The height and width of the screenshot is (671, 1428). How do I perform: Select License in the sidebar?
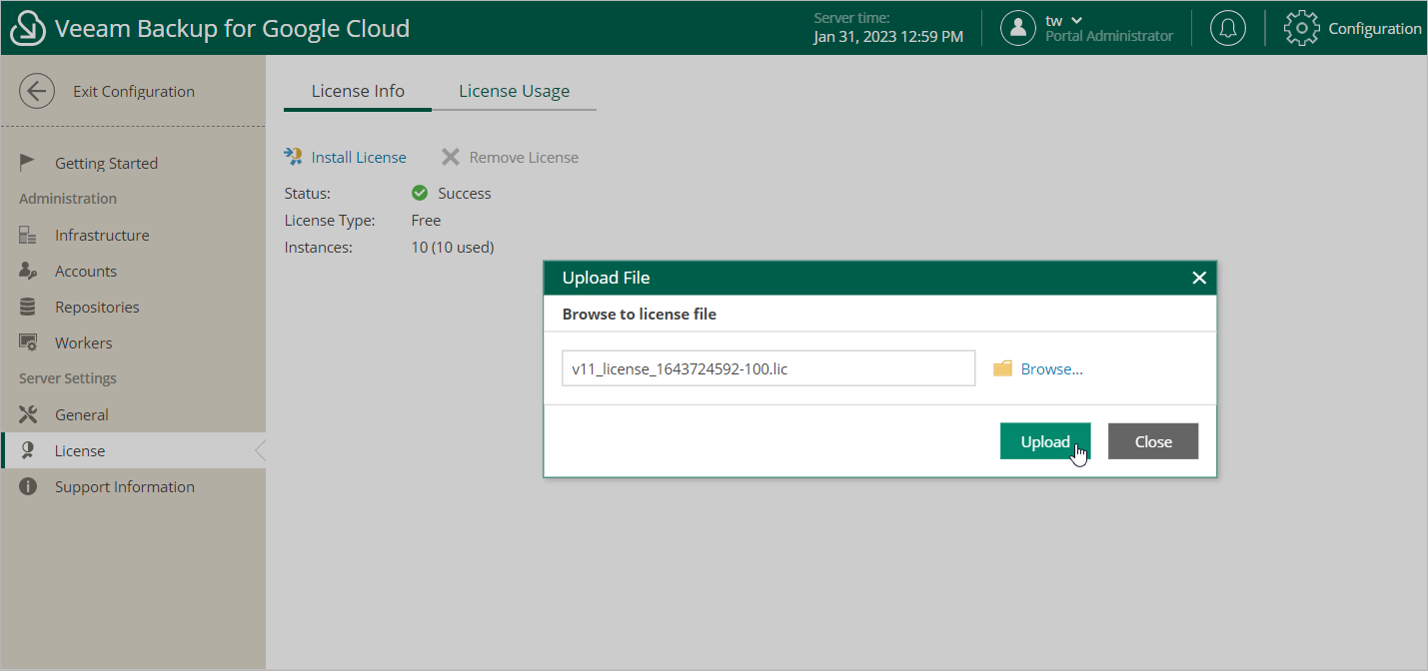[x=133, y=450]
